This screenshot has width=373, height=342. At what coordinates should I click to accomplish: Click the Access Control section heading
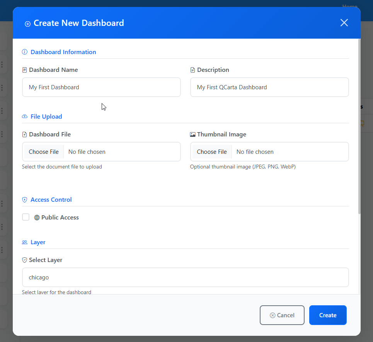click(51, 199)
